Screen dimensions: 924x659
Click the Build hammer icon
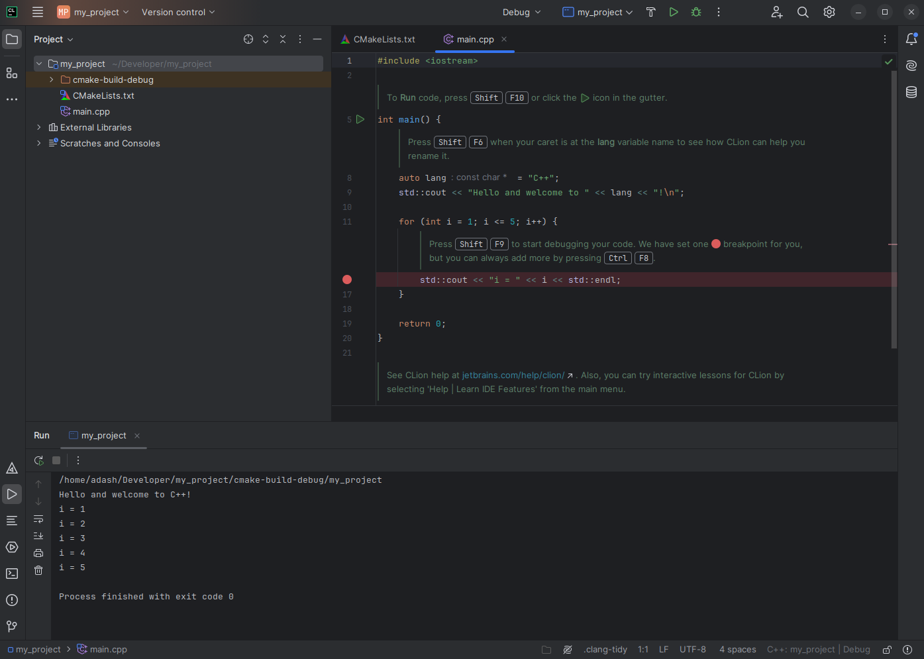tap(650, 12)
